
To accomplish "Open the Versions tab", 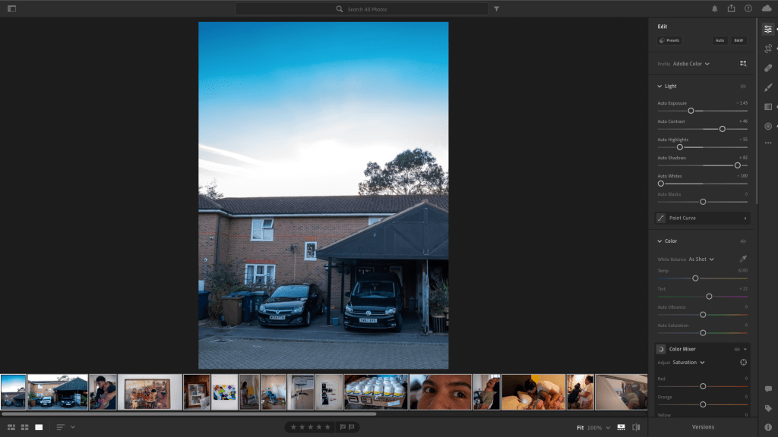I will point(703,427).
